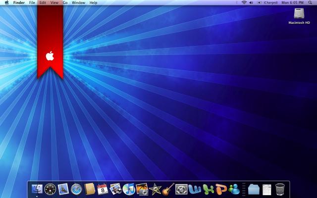Click the Macintosh HD label
The image size is (317, 198).
click(299, 23)
